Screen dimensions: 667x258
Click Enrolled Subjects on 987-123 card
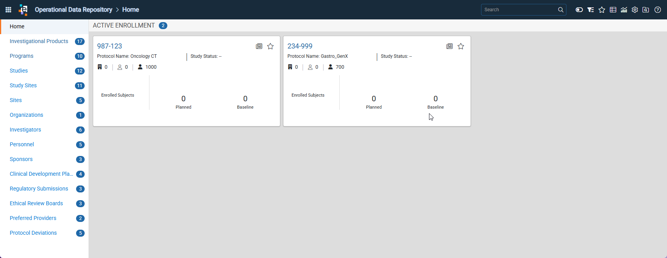point(118,95)
